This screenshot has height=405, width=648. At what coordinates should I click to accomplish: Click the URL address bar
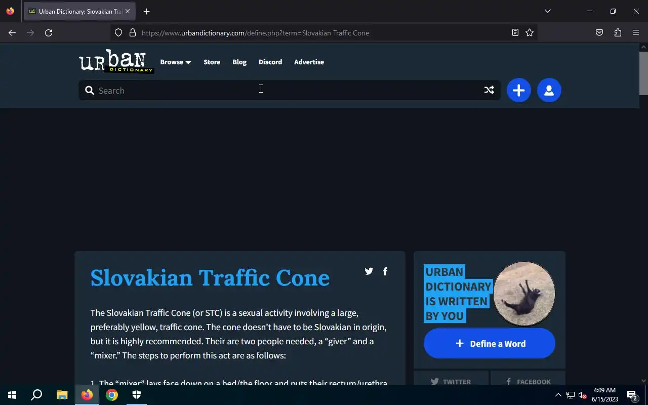[x=324, y=33]
